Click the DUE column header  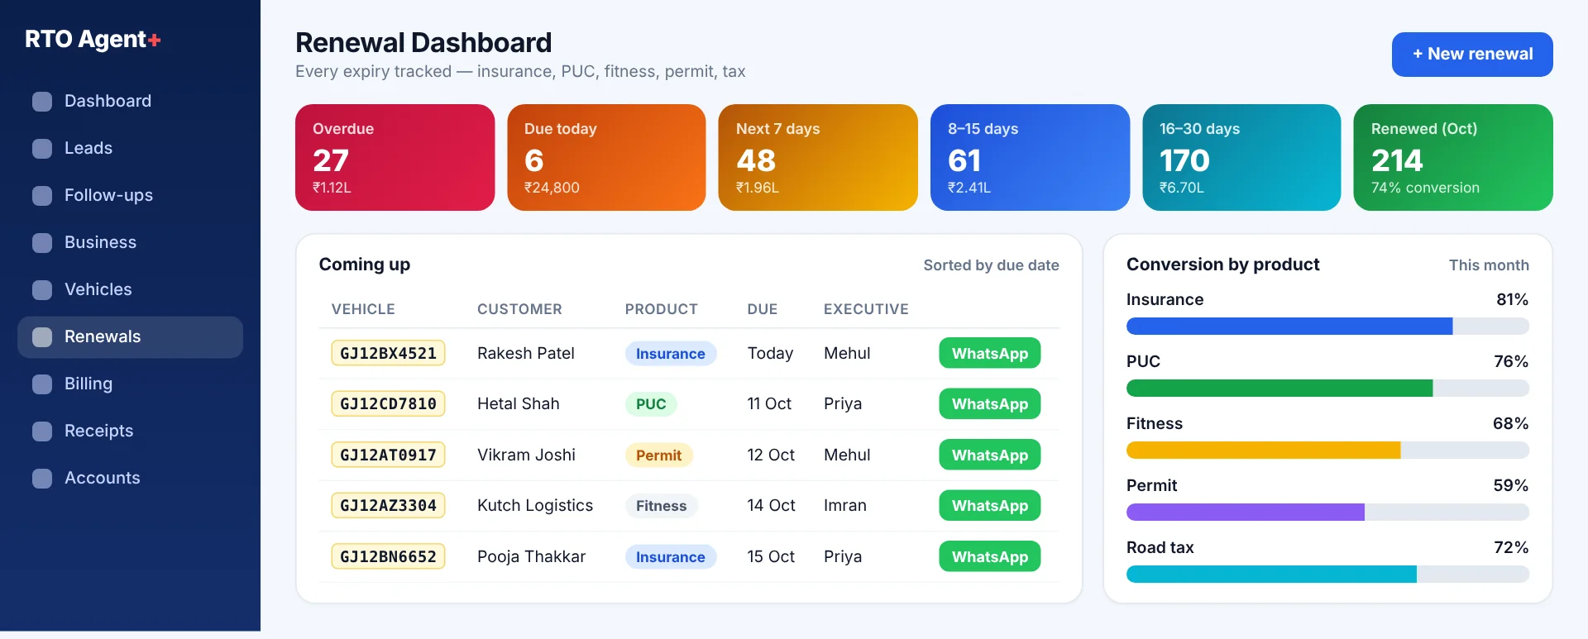click(x=763, y=309)
